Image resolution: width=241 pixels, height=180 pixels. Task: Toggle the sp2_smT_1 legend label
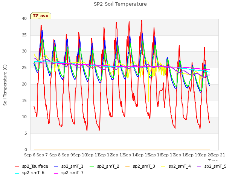click(x=72, y=166)
